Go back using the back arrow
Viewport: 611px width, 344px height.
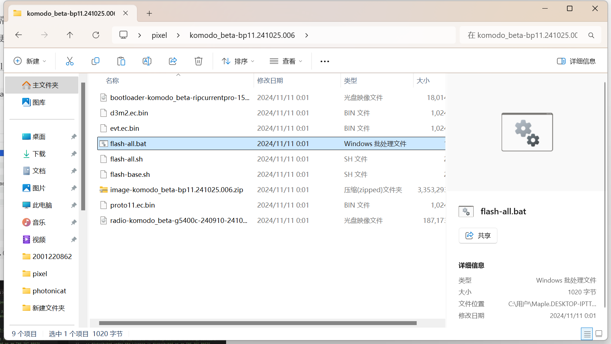(18, 35)
